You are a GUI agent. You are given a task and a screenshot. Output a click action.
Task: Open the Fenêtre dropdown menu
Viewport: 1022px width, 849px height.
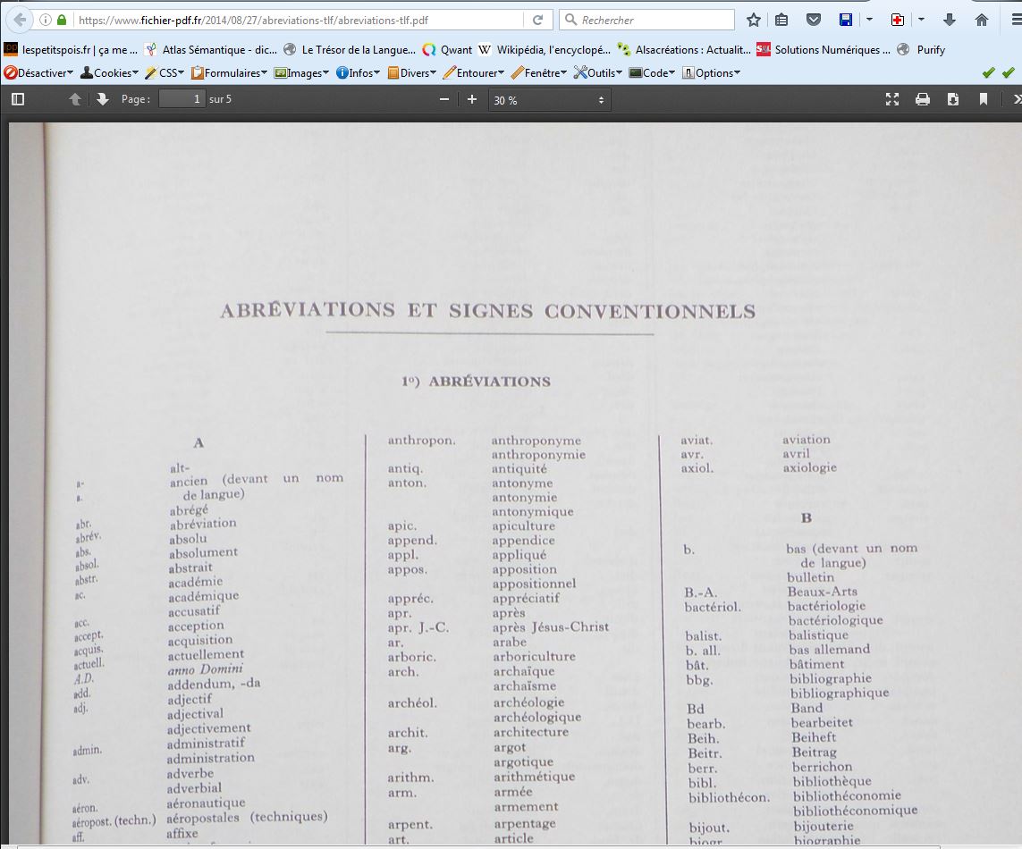point(539,73)
